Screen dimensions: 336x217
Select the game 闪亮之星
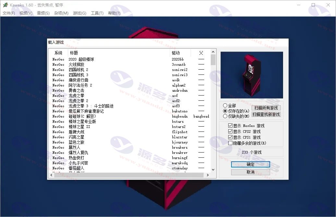point(76,137)
